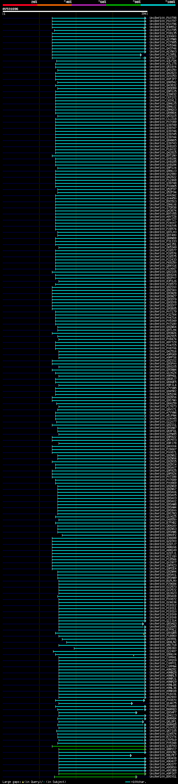This screenshot has height=784, width=178.
Task: Open hit UniRef100_B3H5S2
Action: point(163,27)
